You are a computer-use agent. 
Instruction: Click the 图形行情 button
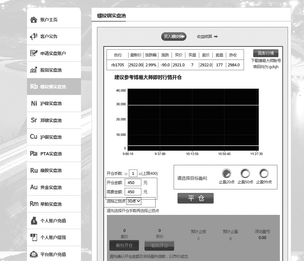pyautogui.click(x=266, y=53)
